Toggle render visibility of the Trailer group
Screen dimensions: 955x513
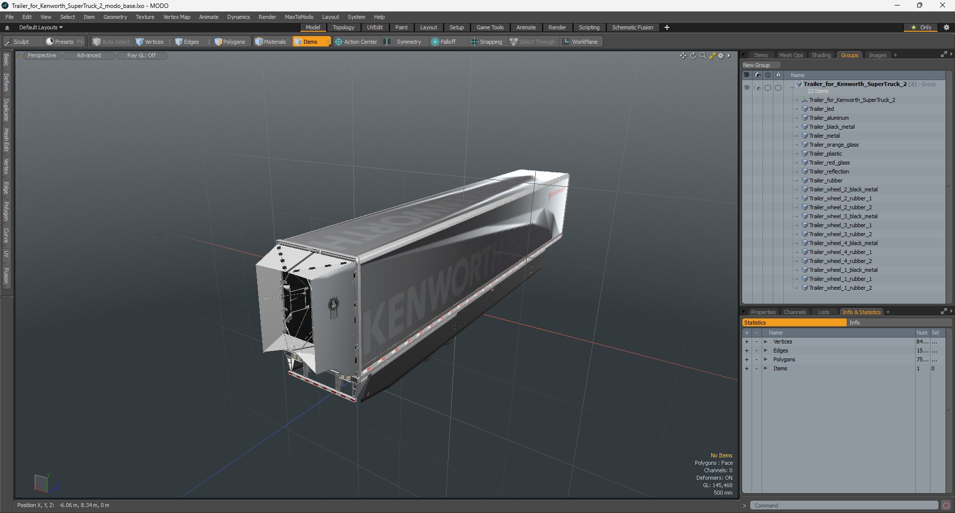(758, 87)
